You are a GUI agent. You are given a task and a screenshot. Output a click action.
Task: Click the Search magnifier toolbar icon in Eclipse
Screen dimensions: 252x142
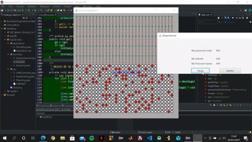65,10
